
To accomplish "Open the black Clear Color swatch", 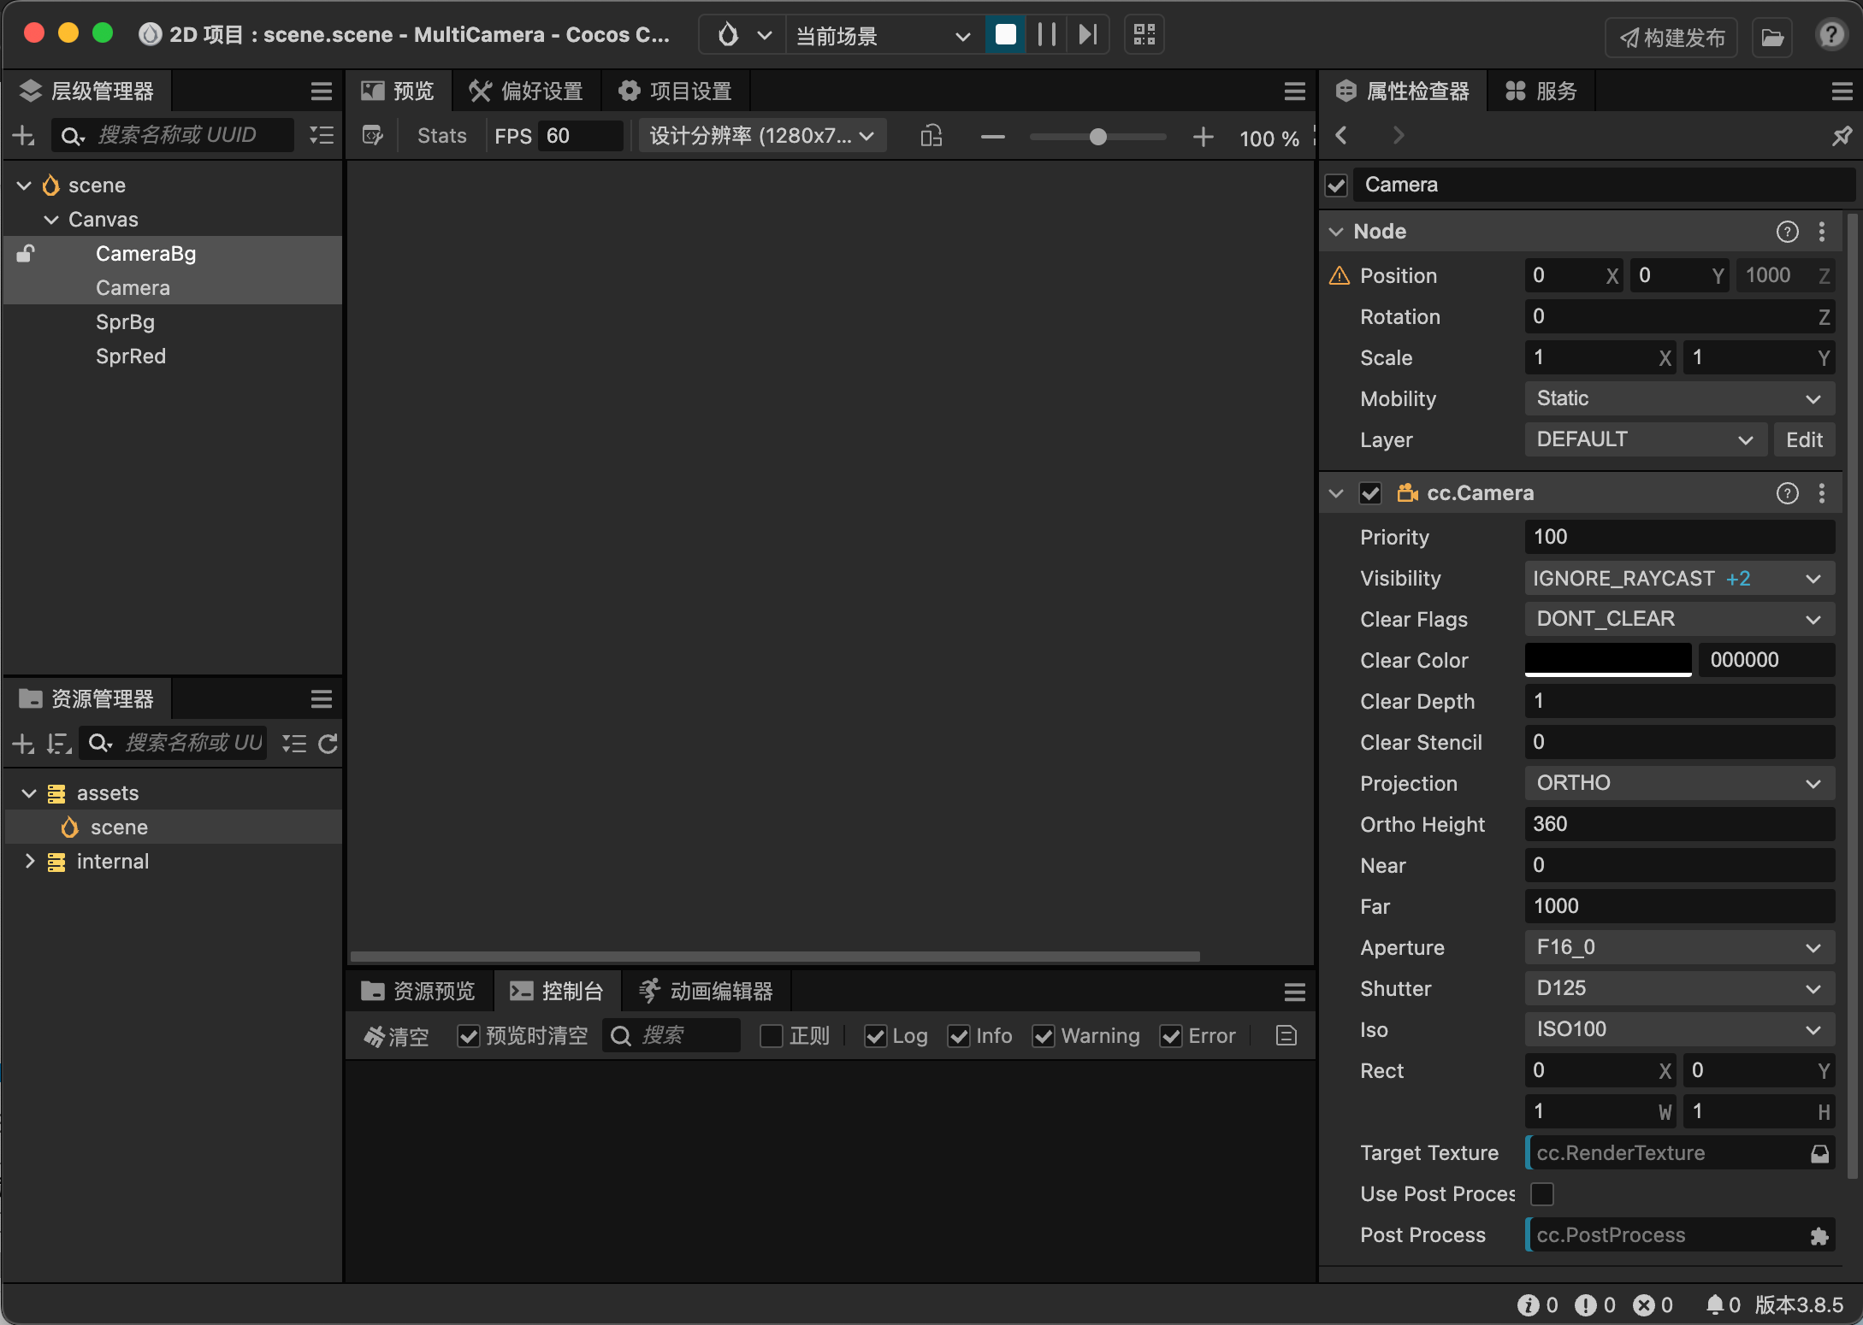I will [1607, 660].
